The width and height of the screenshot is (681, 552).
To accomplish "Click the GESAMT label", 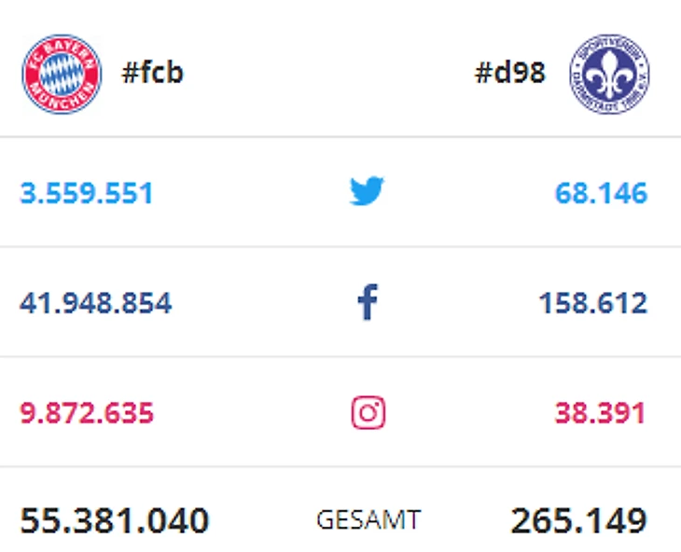I will tap(368, 519).
